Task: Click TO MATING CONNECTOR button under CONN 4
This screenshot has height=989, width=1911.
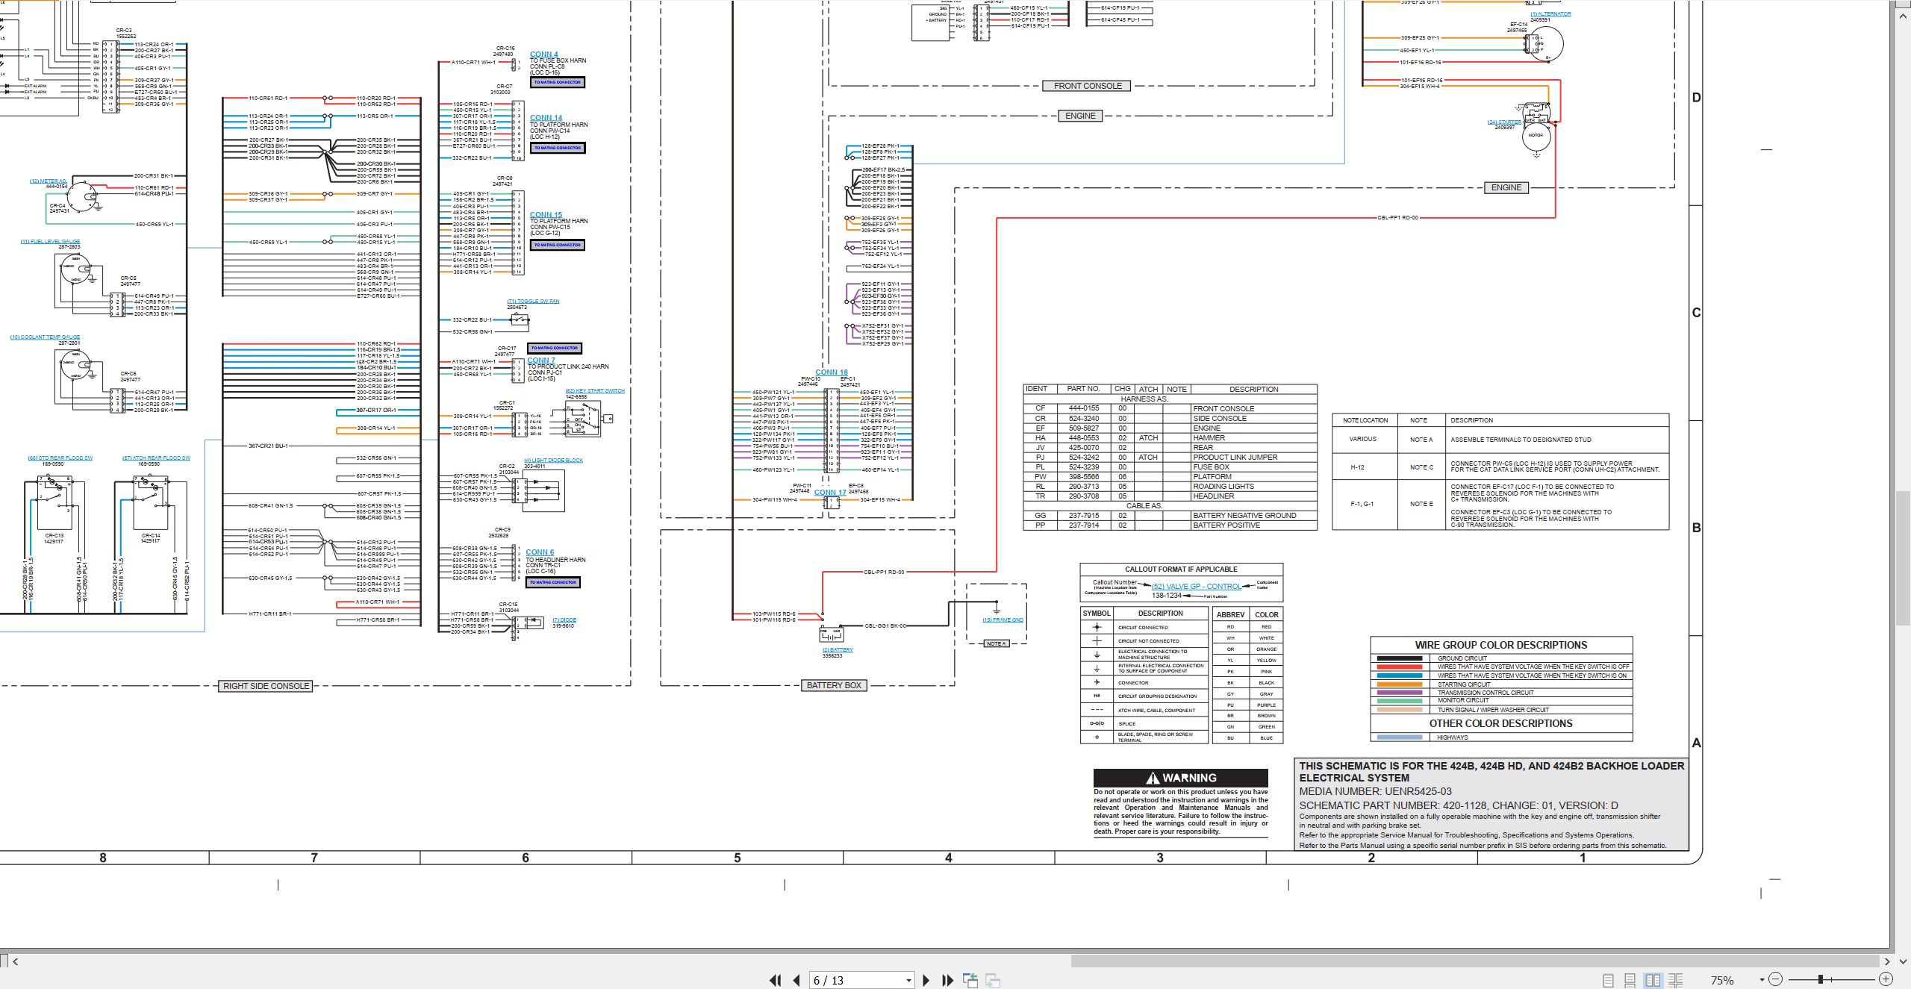Action: (558, 82)
